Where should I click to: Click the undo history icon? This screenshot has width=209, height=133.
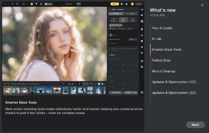(23, 4)
